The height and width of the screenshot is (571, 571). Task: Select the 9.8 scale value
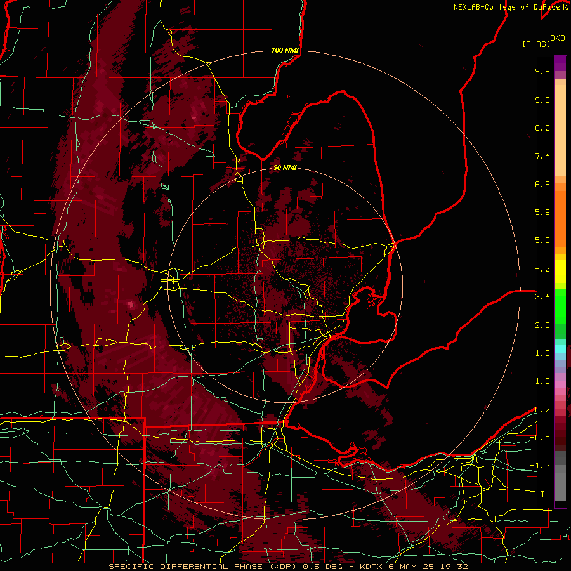pos(542,71)
